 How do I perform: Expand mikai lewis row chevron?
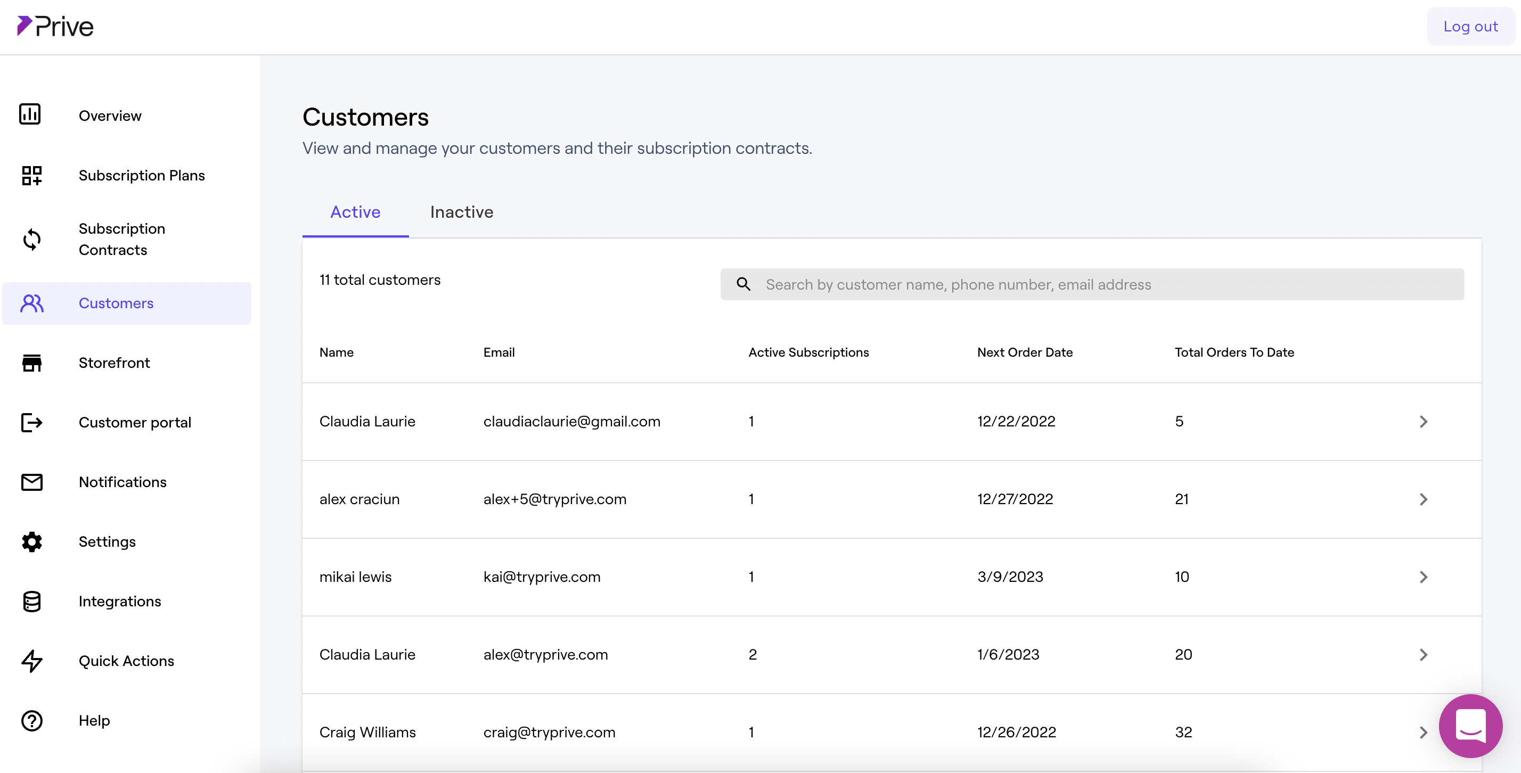1424,577
